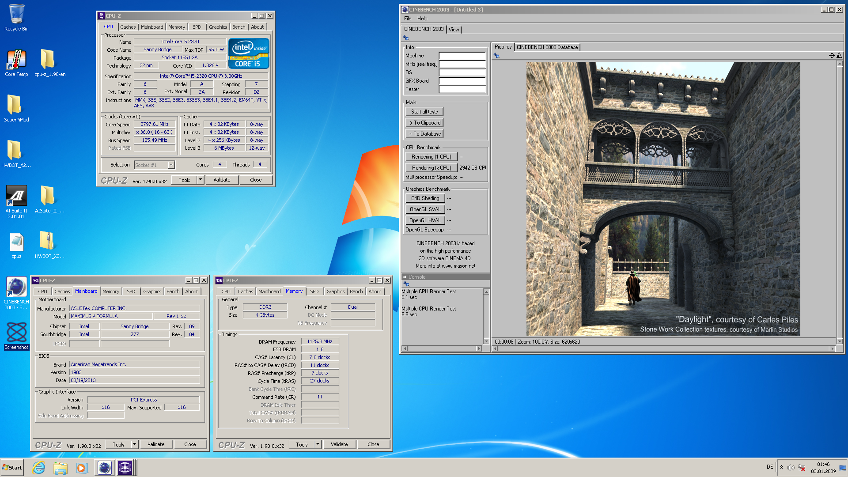The image size is (848, 477).
Task: Select the cpuz desktop file icon
Action: pyautogui.click(x=16, y=245)
